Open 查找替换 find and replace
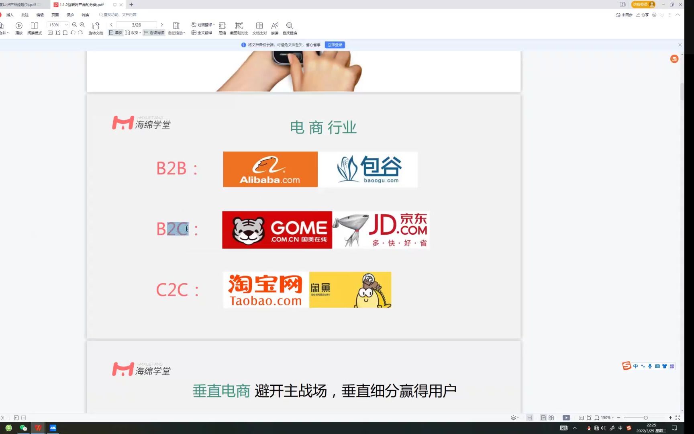 [290, 28]
